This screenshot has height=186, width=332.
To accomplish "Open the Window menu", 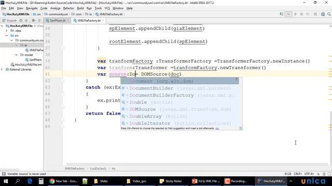I will (118, 8).
